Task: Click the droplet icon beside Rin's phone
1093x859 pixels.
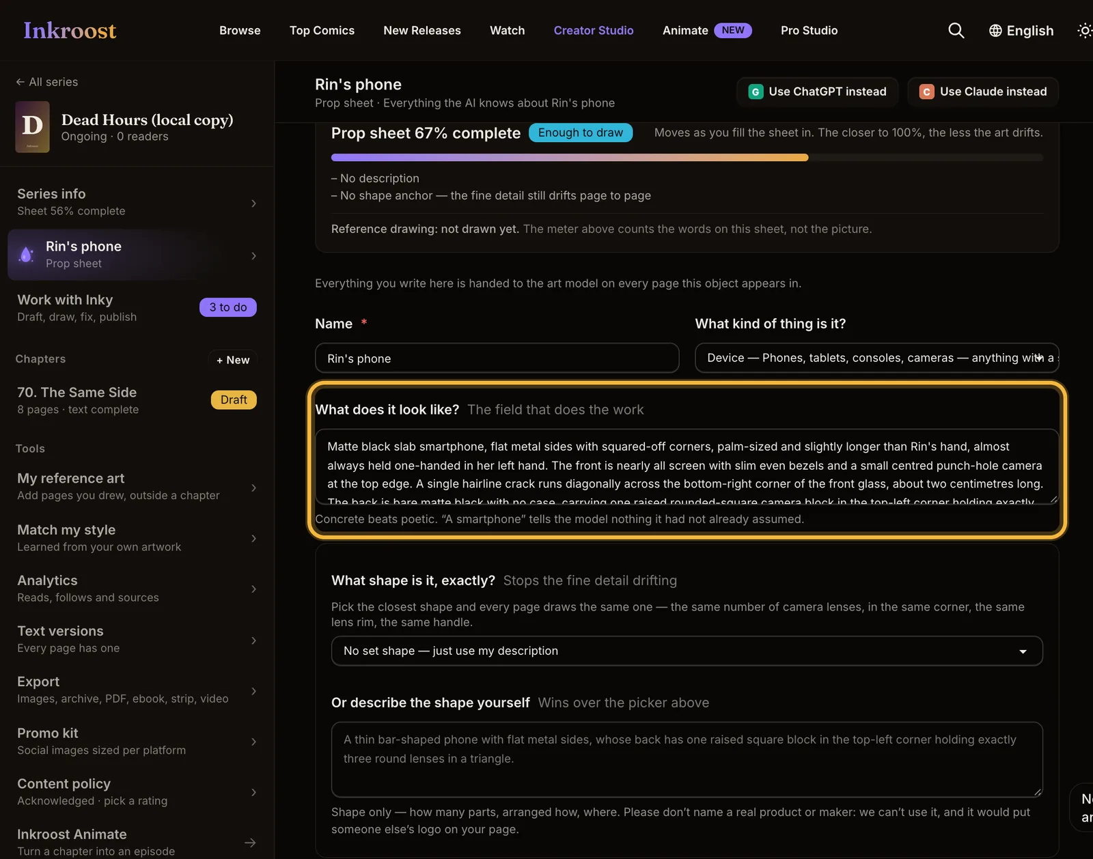Action: tap(26, 255)
